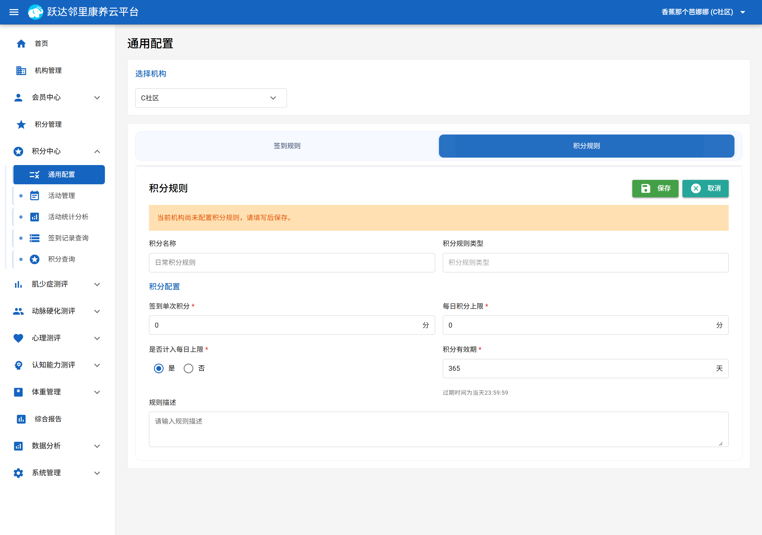Click the 过期时间为当天23:59:59 hint text
The height and width of the screenshot is (535, 762).
click(475, 393)
